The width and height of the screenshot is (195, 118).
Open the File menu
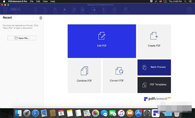click(32, 2)
